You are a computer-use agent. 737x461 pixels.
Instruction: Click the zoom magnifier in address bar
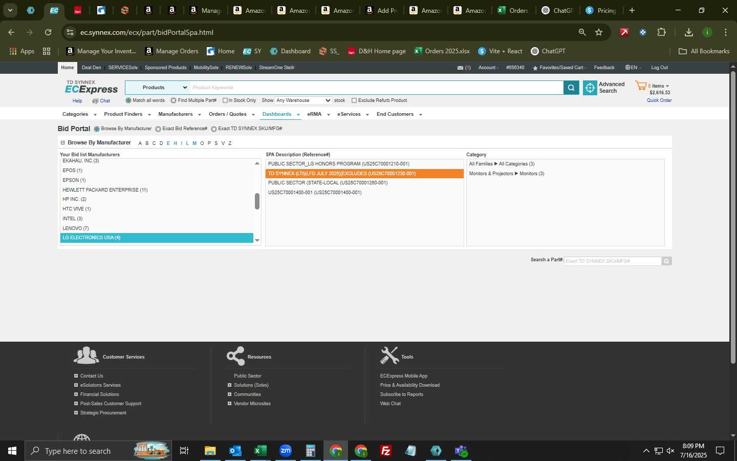tap(582, 32)
